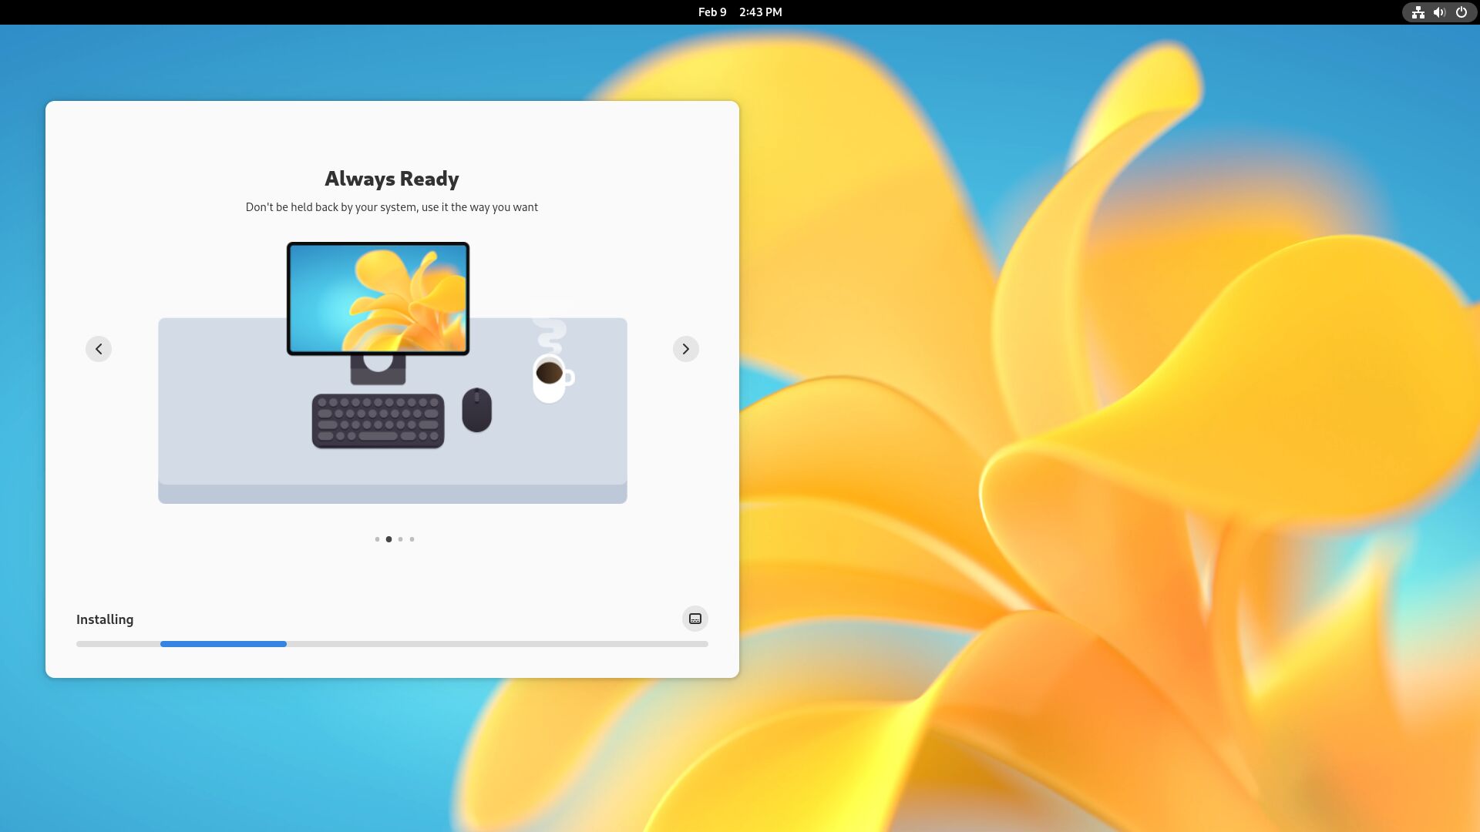Image resolution: width=1480 pixels, height=832 pixels.
Task: Open the volume icon in top bar
Action: click(1439, 12)
